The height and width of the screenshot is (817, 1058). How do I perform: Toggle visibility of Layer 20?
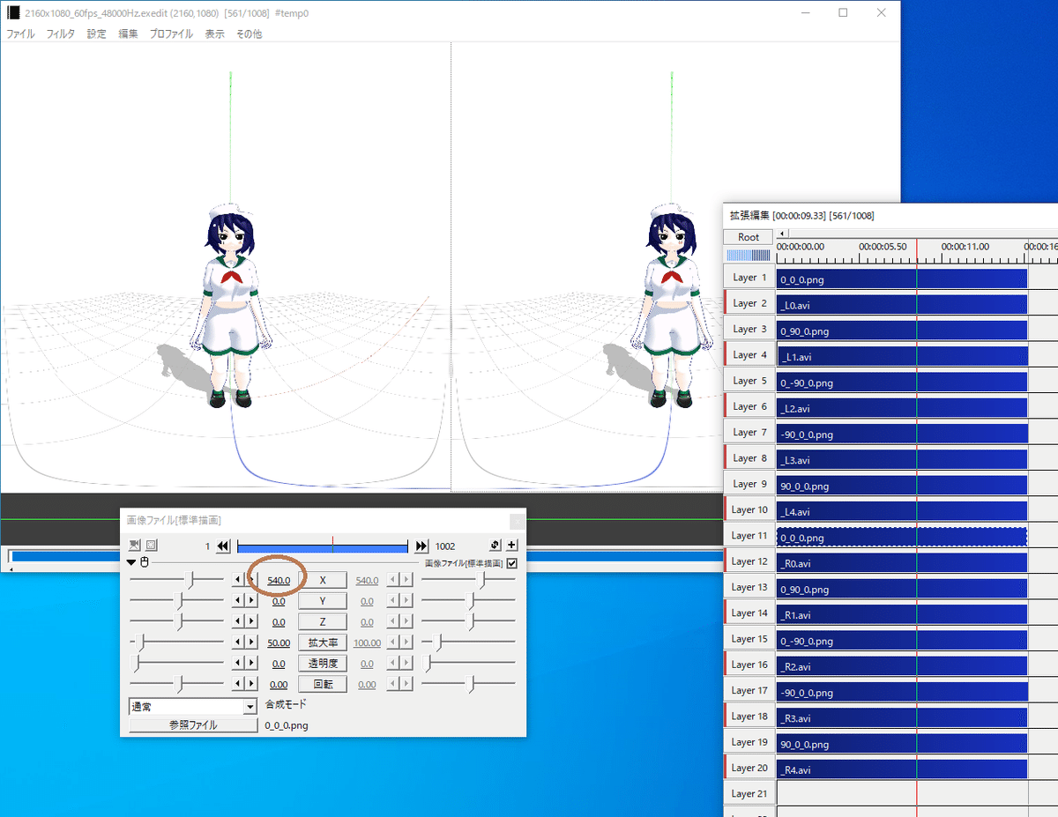(x=749, y=768)
